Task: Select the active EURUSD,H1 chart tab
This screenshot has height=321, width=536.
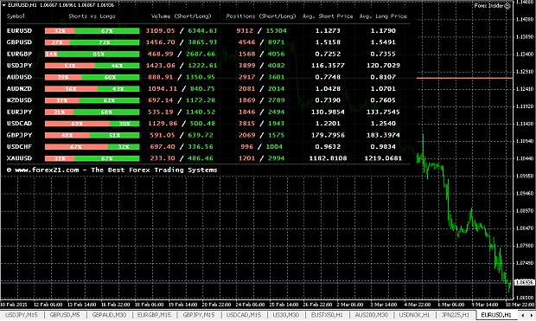Action: point(496,315)
